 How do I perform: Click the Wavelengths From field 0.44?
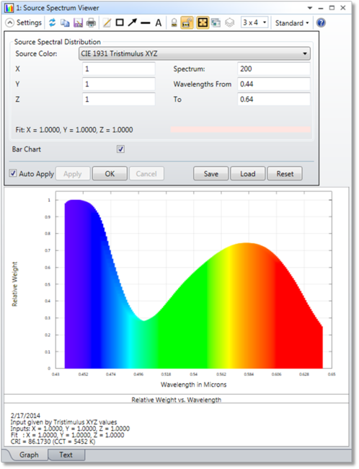(x=273, y=84)
